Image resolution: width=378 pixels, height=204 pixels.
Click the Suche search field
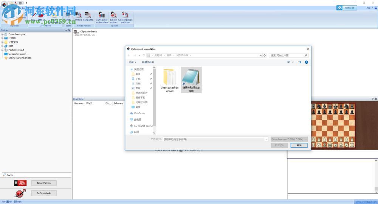pos(36,175)
